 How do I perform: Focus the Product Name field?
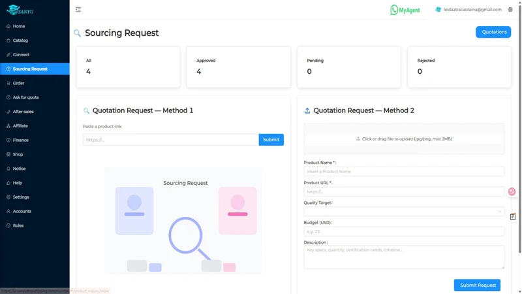coord(404,171)
